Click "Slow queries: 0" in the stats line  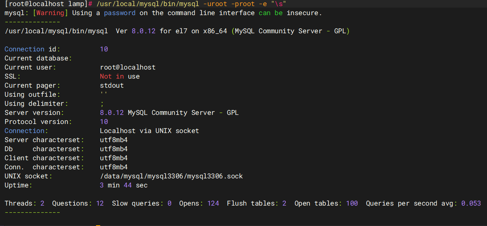tap(142, 203)
